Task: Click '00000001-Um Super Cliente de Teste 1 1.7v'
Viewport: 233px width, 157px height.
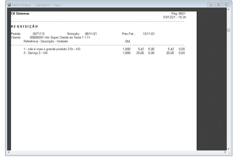Action: pyautogui.click(x=60, y=38)
